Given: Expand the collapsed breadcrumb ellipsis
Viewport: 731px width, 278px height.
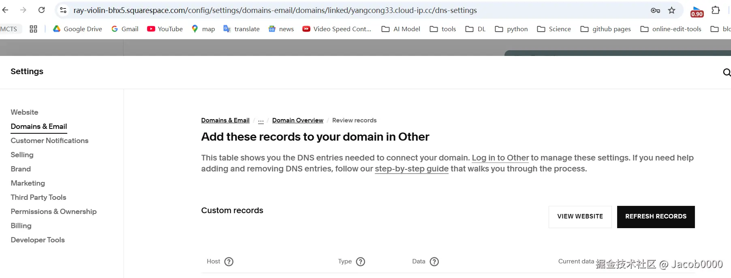Looking at the screenshot, I should click(261, 120).
